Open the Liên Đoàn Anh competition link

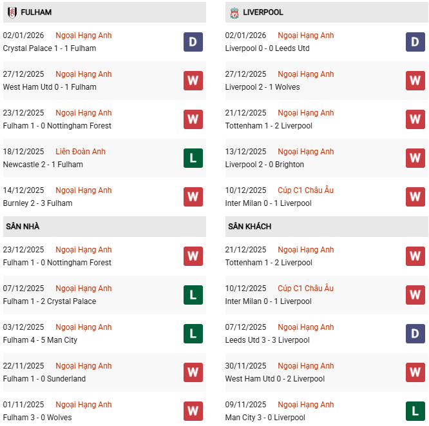coord(81,152)
